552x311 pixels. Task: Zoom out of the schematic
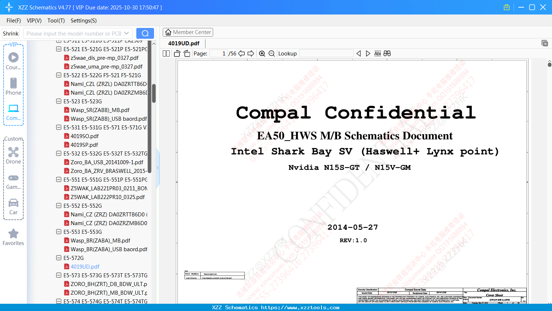click(x=271, y=54)
